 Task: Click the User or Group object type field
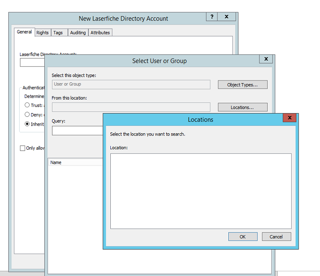point(131,85)
